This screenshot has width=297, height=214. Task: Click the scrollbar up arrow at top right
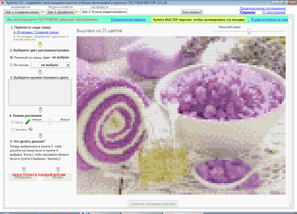tap(290, 18)
